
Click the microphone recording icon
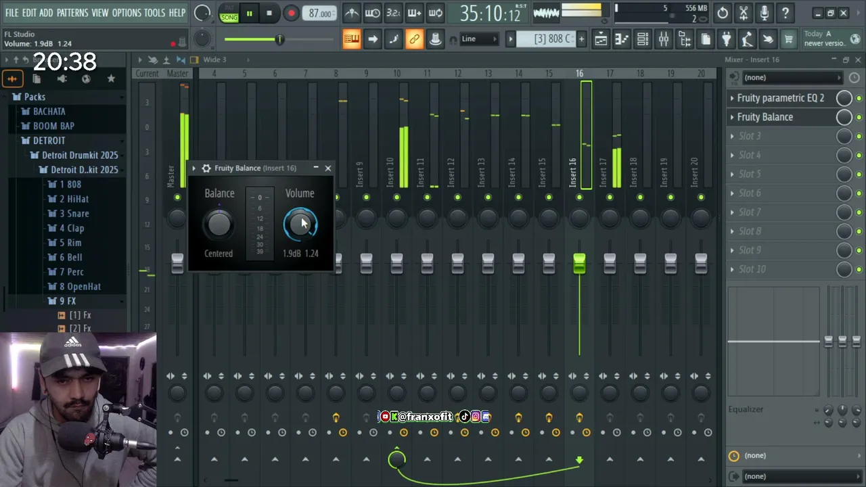765,13
